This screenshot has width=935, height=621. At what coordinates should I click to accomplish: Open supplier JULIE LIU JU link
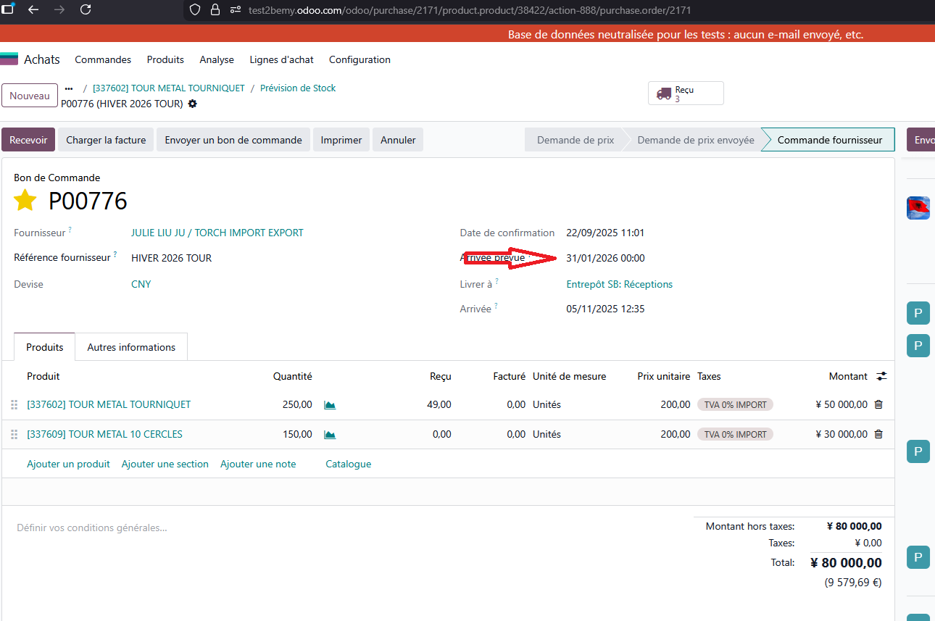(x=217, y=233)
